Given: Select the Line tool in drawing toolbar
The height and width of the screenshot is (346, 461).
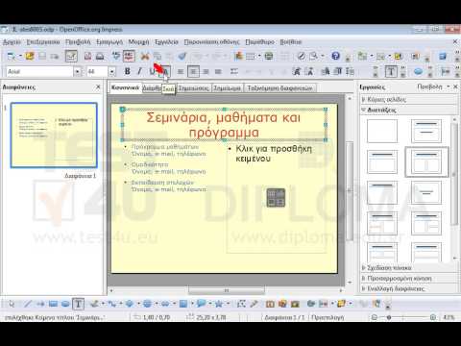Looking at the screenshot, I should click(28, 304).
